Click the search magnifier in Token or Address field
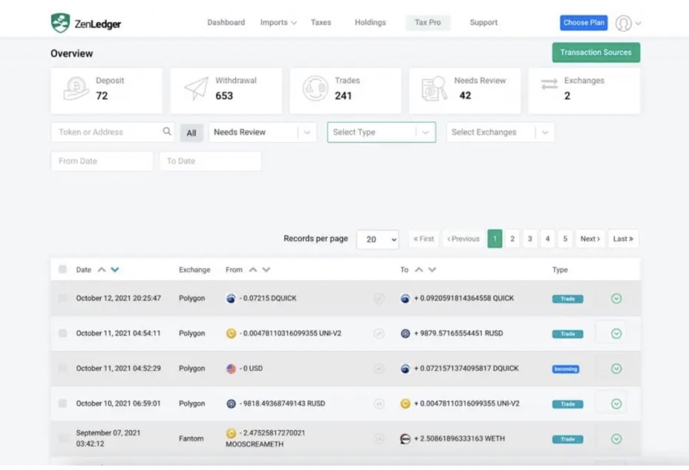This screenshot has width=689, height=470. [x=167, y=131]
